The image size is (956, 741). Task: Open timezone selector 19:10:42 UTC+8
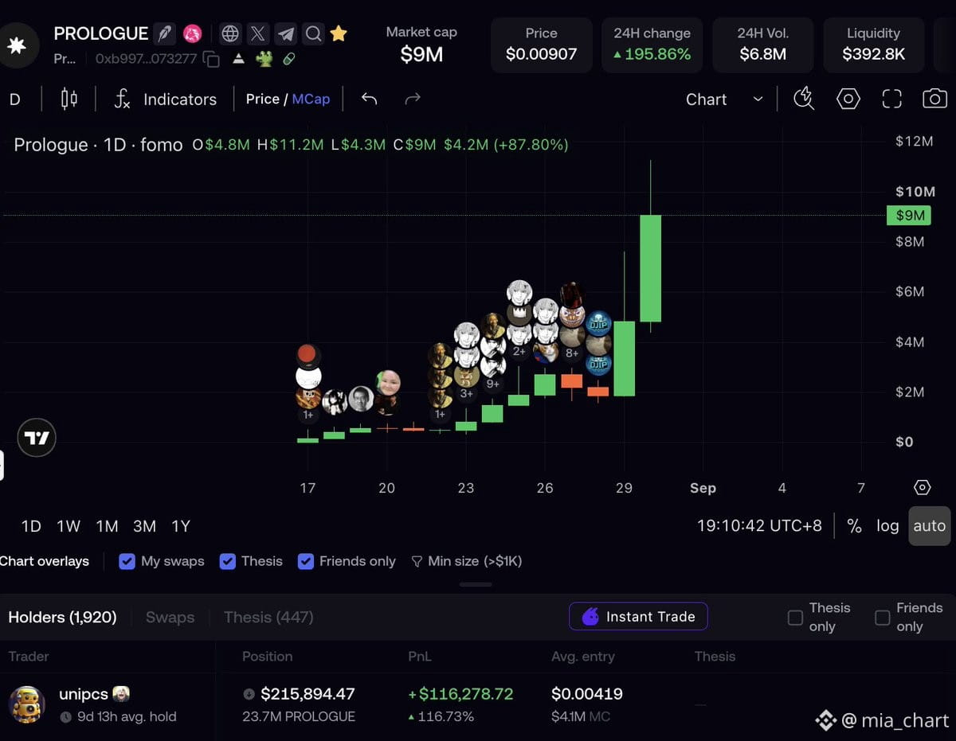[759, 526]
